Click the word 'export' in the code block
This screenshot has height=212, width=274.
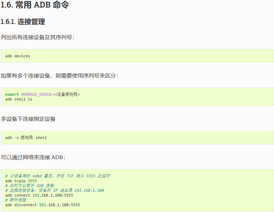12,95
